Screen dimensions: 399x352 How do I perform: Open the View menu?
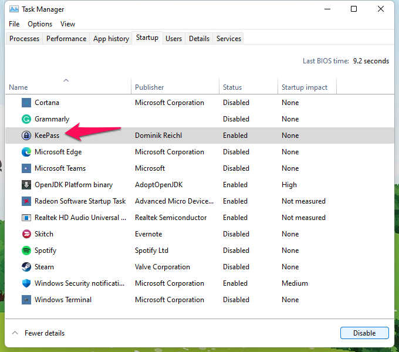[x=67, y=24]
